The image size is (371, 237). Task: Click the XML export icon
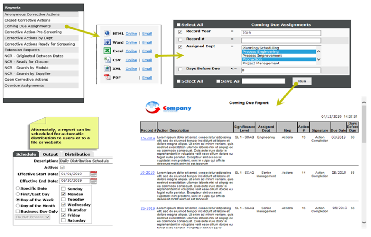click(107, 69)
